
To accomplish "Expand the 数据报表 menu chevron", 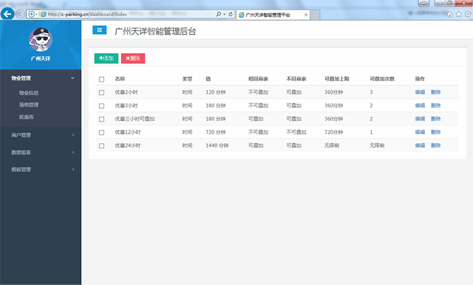I will [73, 153].
